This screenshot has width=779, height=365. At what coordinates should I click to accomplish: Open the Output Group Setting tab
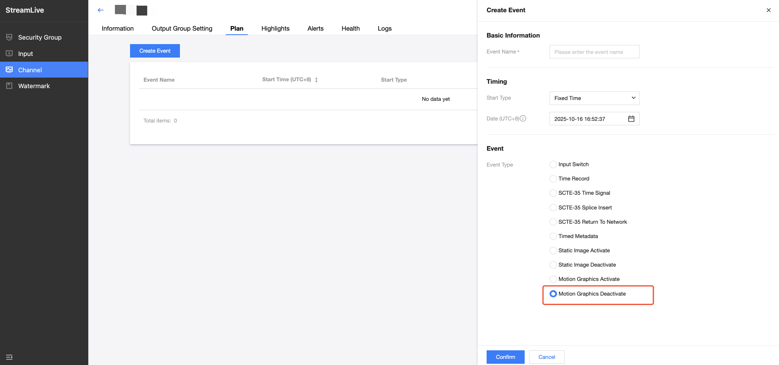(182, 29)
